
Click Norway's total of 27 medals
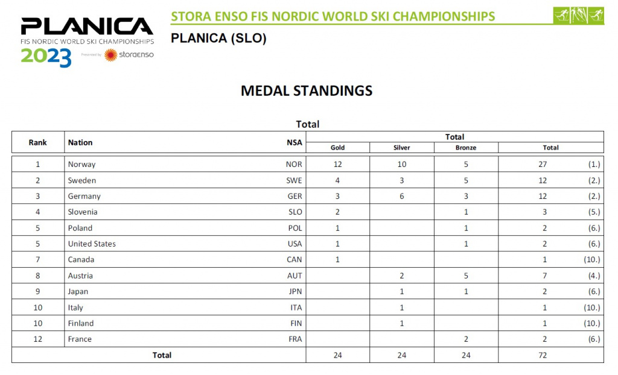coord(543,164)
